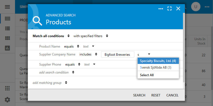This screenshot has height=106, width=213.
Task: Toggle fullscreen for the Advanced Search dialog
Action: (x=169, y=8)
